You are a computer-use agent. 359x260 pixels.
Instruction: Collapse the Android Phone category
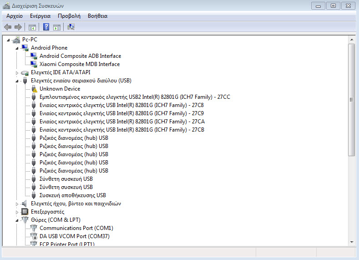point(17,48)
